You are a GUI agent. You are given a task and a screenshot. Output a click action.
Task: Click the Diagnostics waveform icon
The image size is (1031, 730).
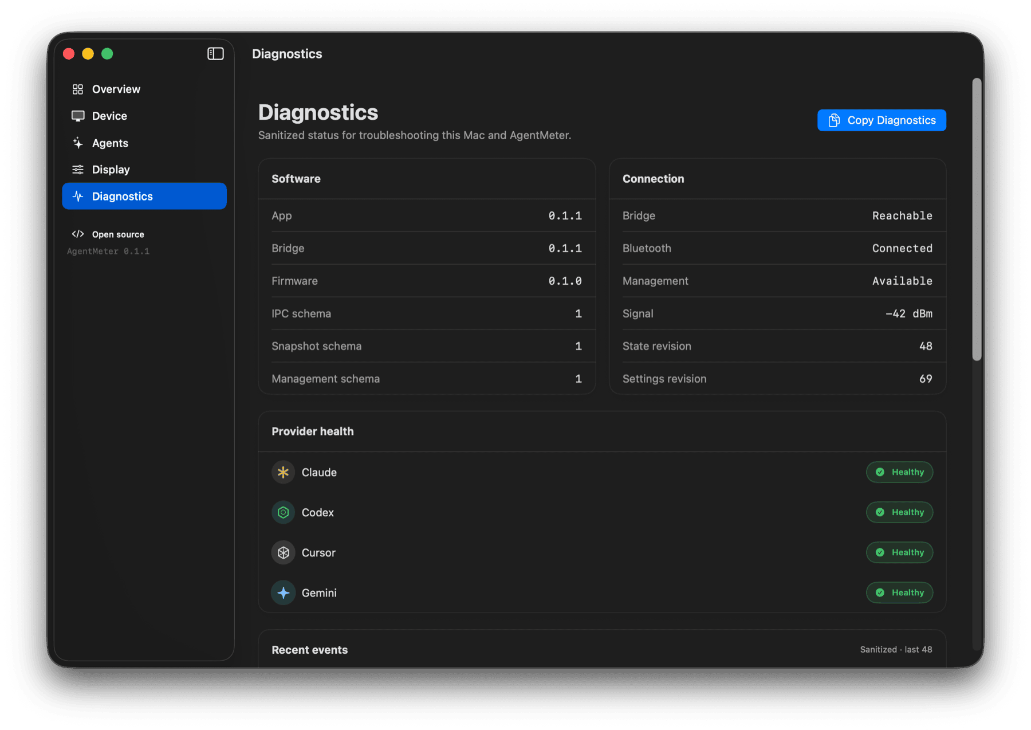[x=78, y=196]
